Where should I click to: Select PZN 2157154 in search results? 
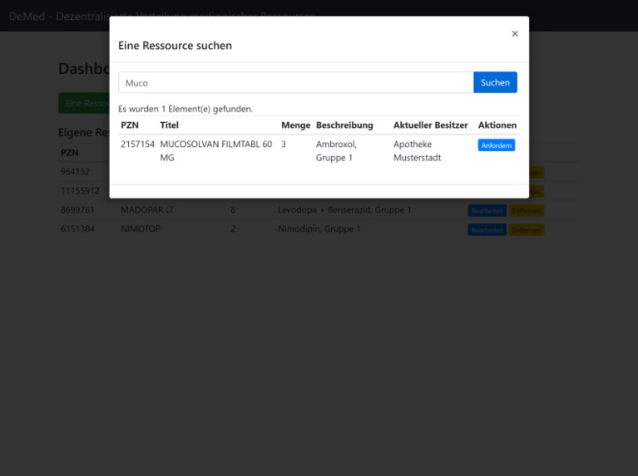point(137,145)
